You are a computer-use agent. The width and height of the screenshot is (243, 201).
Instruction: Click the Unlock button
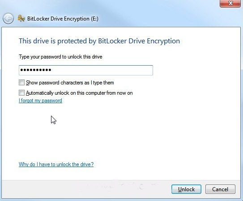click(186, 189)
